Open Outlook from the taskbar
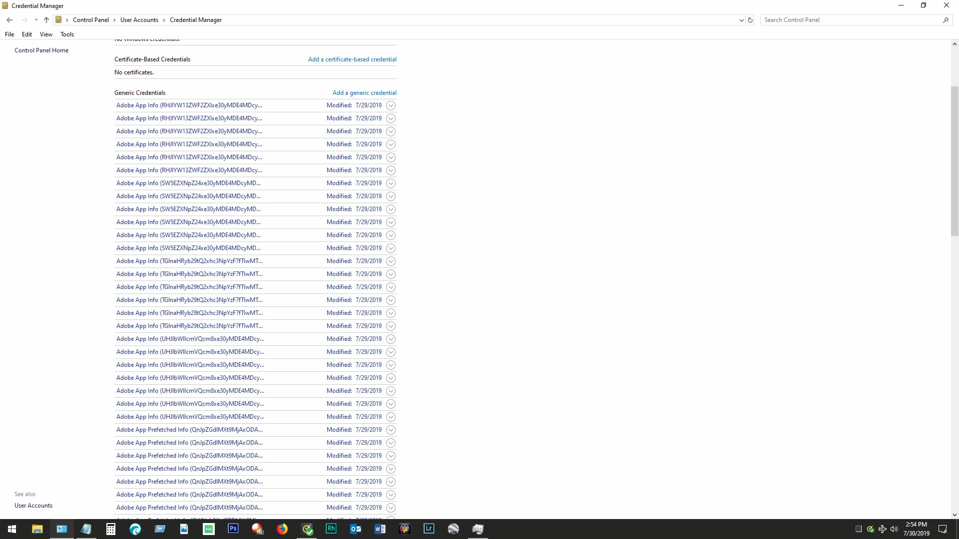Screen dimensions: 959x539 click(355, 529)
